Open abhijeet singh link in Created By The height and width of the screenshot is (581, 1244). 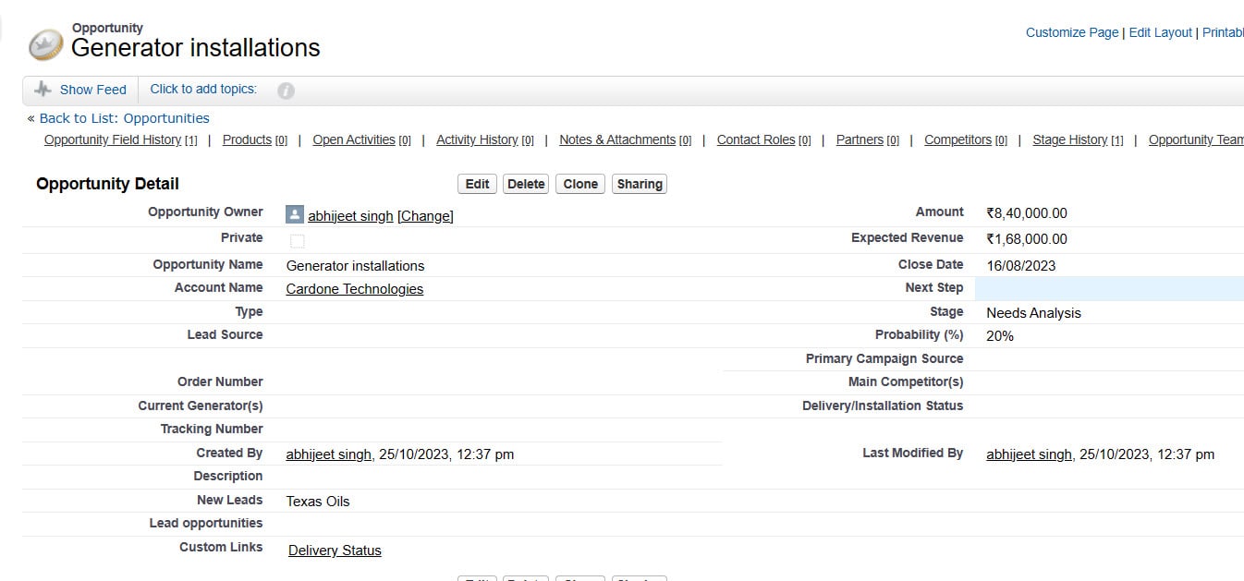coord(329,454)
